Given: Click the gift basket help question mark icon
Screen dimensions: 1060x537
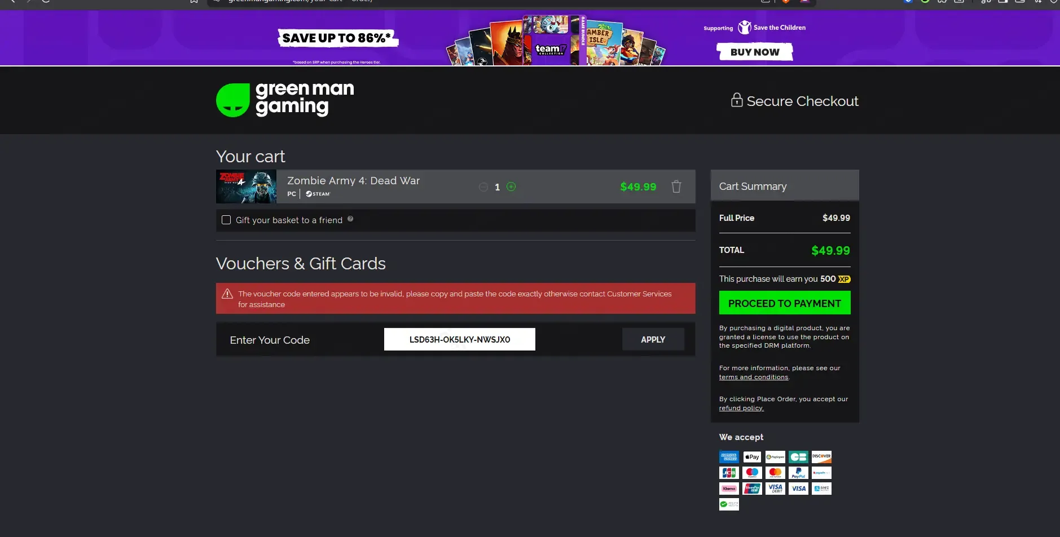Looking at the screenshot, I should click(350, 219).
